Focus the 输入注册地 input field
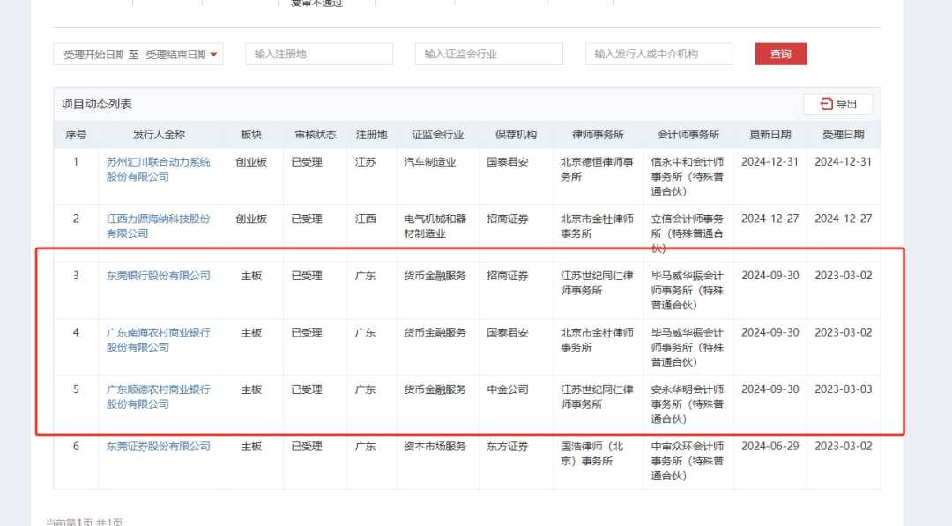952x526 pixels. coord(319,54)
